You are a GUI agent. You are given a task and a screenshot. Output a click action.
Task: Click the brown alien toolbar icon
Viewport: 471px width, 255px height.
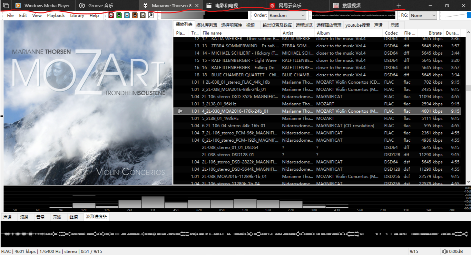coord(143,15)
